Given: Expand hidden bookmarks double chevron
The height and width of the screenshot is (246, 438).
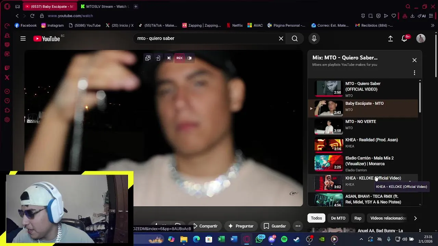Looking at the screenshot, I should (433, 25).
